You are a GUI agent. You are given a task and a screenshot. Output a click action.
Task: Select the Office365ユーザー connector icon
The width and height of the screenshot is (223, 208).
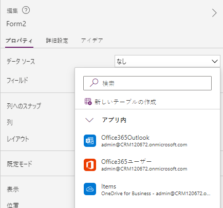point(90,165)
